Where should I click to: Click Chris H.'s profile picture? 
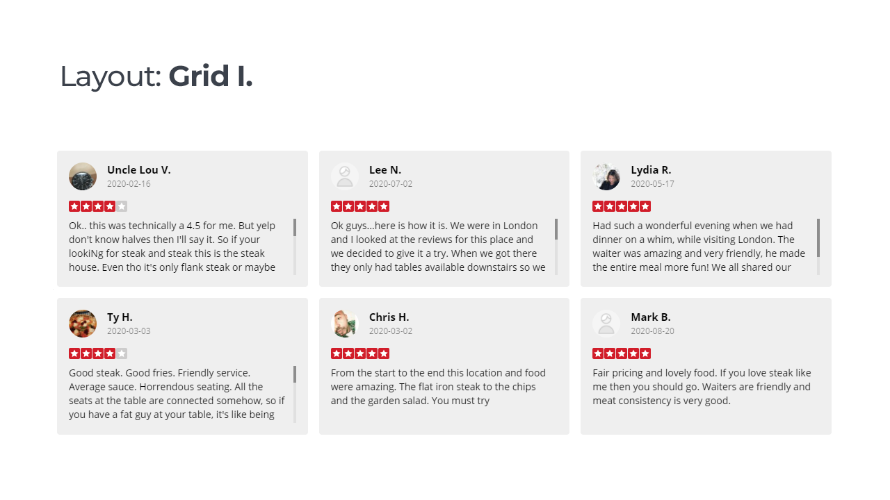click(345, 324)
